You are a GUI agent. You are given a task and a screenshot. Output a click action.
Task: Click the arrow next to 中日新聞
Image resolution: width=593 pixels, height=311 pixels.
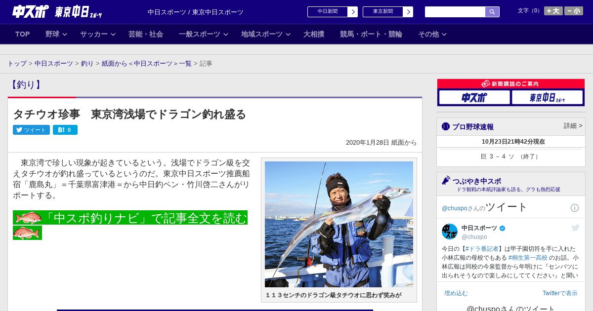pyautogui.click(x=353, y=12)
